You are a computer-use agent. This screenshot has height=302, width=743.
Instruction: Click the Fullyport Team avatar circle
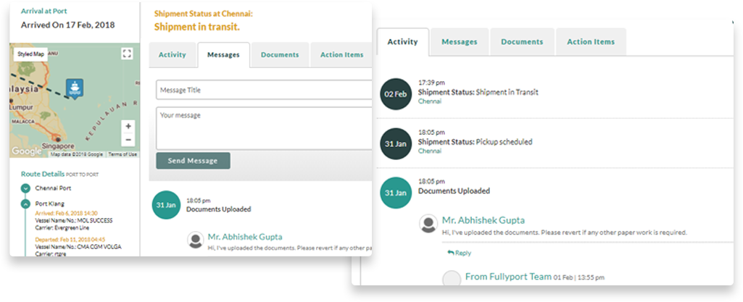pyautogui.click(x=452, y=279)
